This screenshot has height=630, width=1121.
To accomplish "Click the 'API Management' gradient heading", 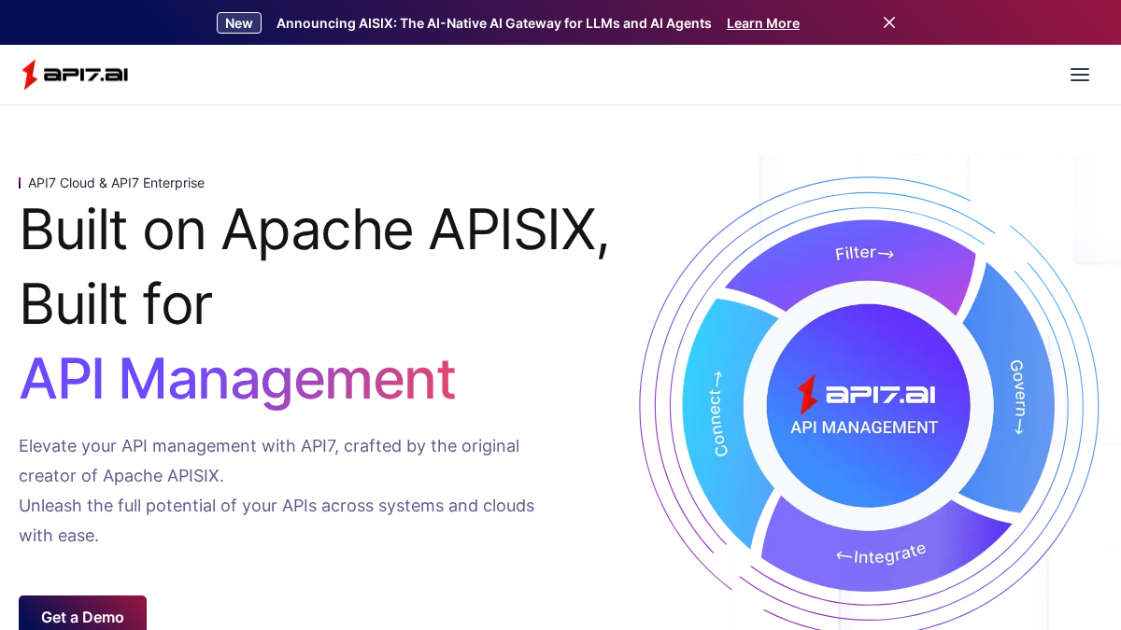I will [237, 379].
